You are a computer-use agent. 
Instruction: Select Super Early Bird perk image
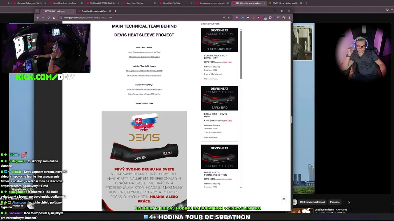219,40
